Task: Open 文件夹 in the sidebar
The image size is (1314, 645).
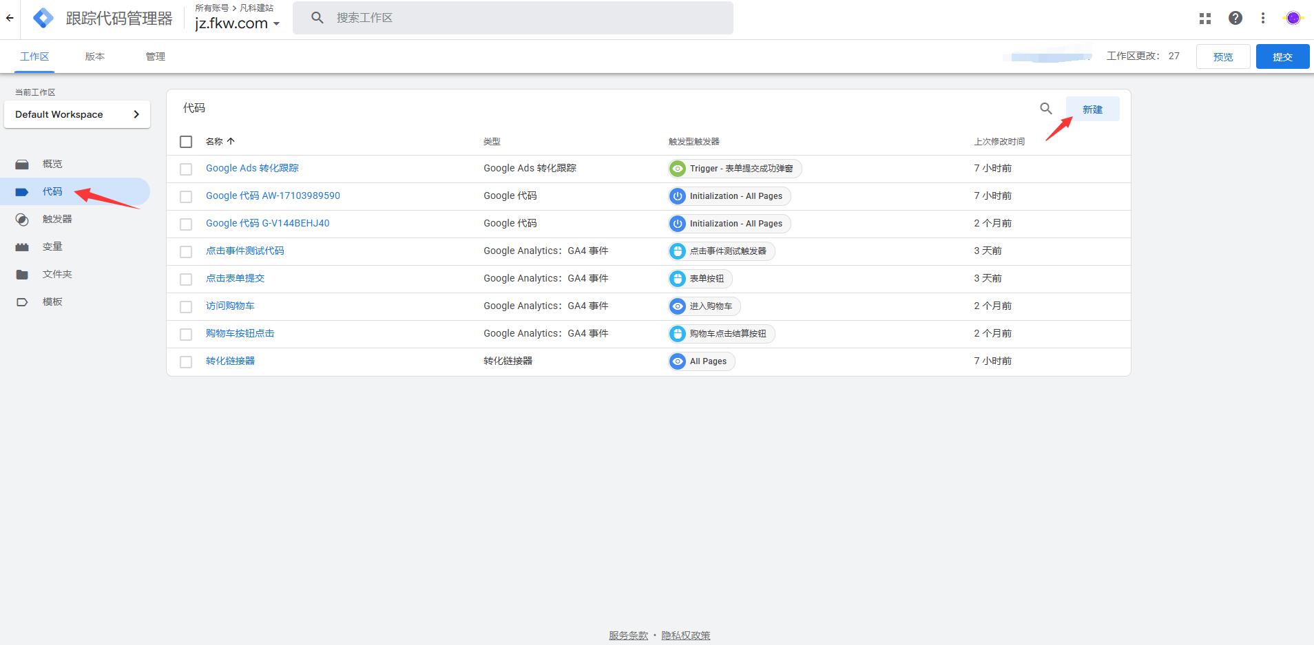Action: tap(57, 274)
